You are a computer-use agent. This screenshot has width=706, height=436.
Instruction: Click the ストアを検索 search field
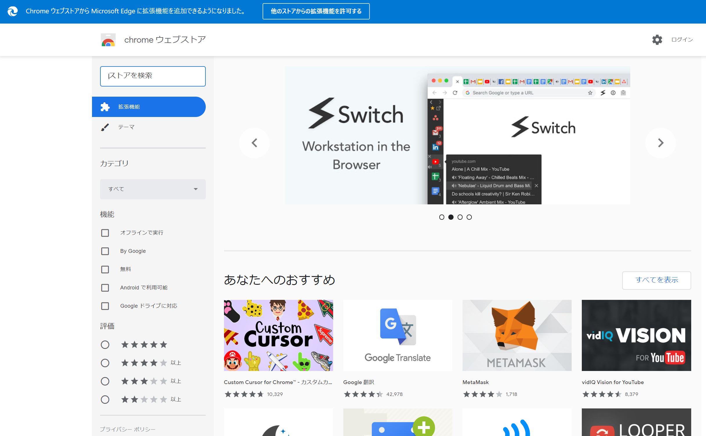pos(153,76)
